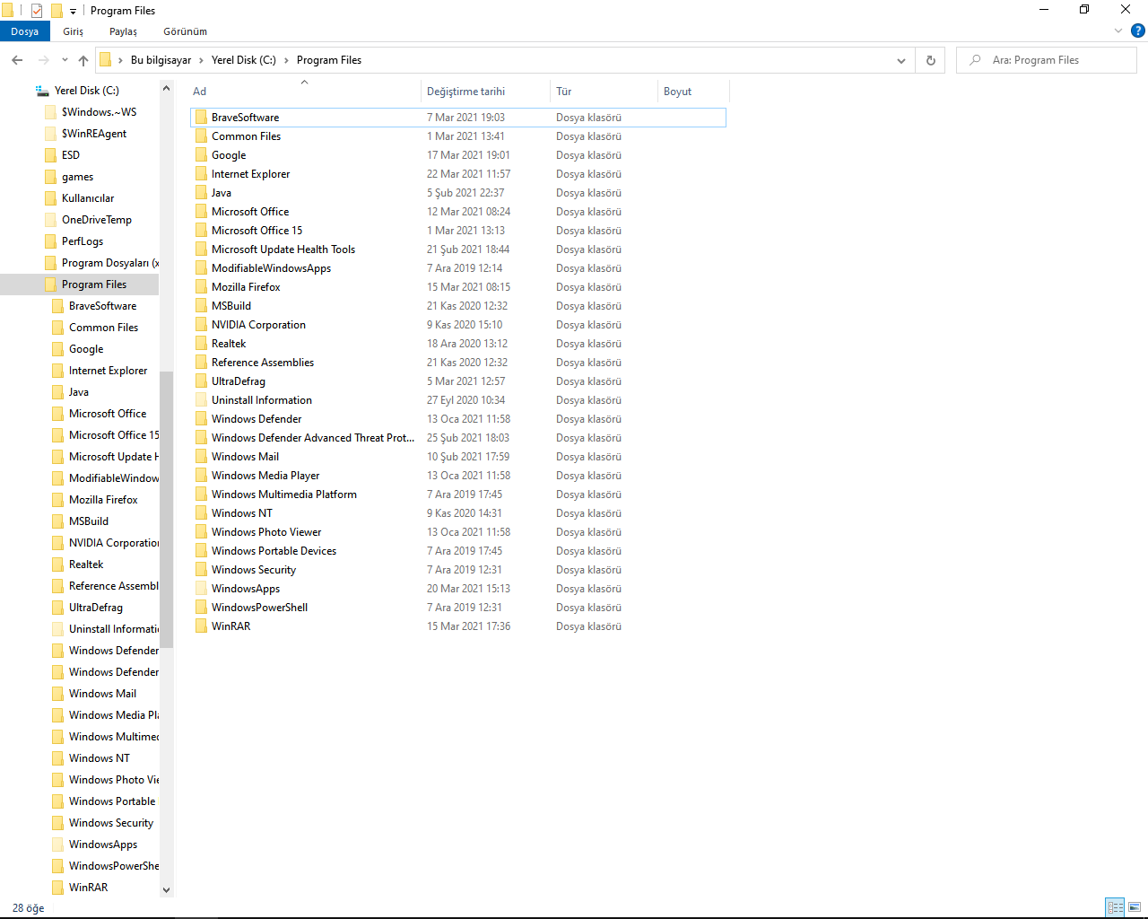This screenshot has width=1148, height=919.
Task: Click the Google folder icon in the file list
Action: pyautogui.click(x=201, y=155)
